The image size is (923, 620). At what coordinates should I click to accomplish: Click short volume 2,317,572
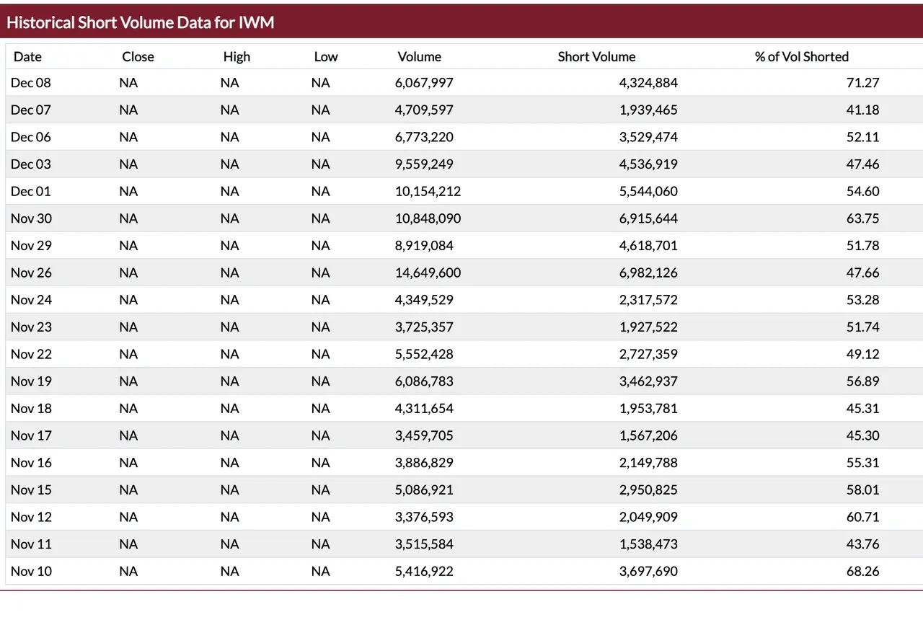[x=649, y=300]
